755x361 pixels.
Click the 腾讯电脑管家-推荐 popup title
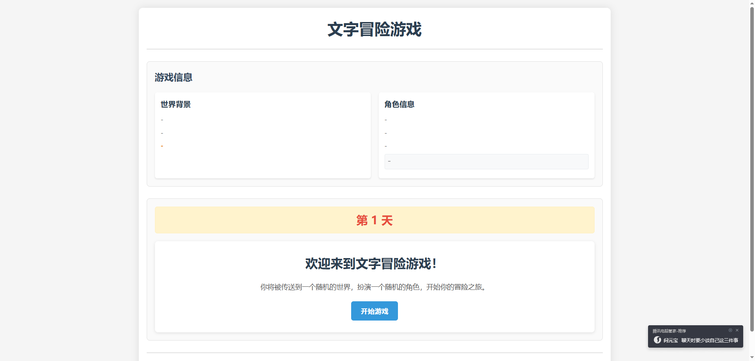tap(669, 331)
